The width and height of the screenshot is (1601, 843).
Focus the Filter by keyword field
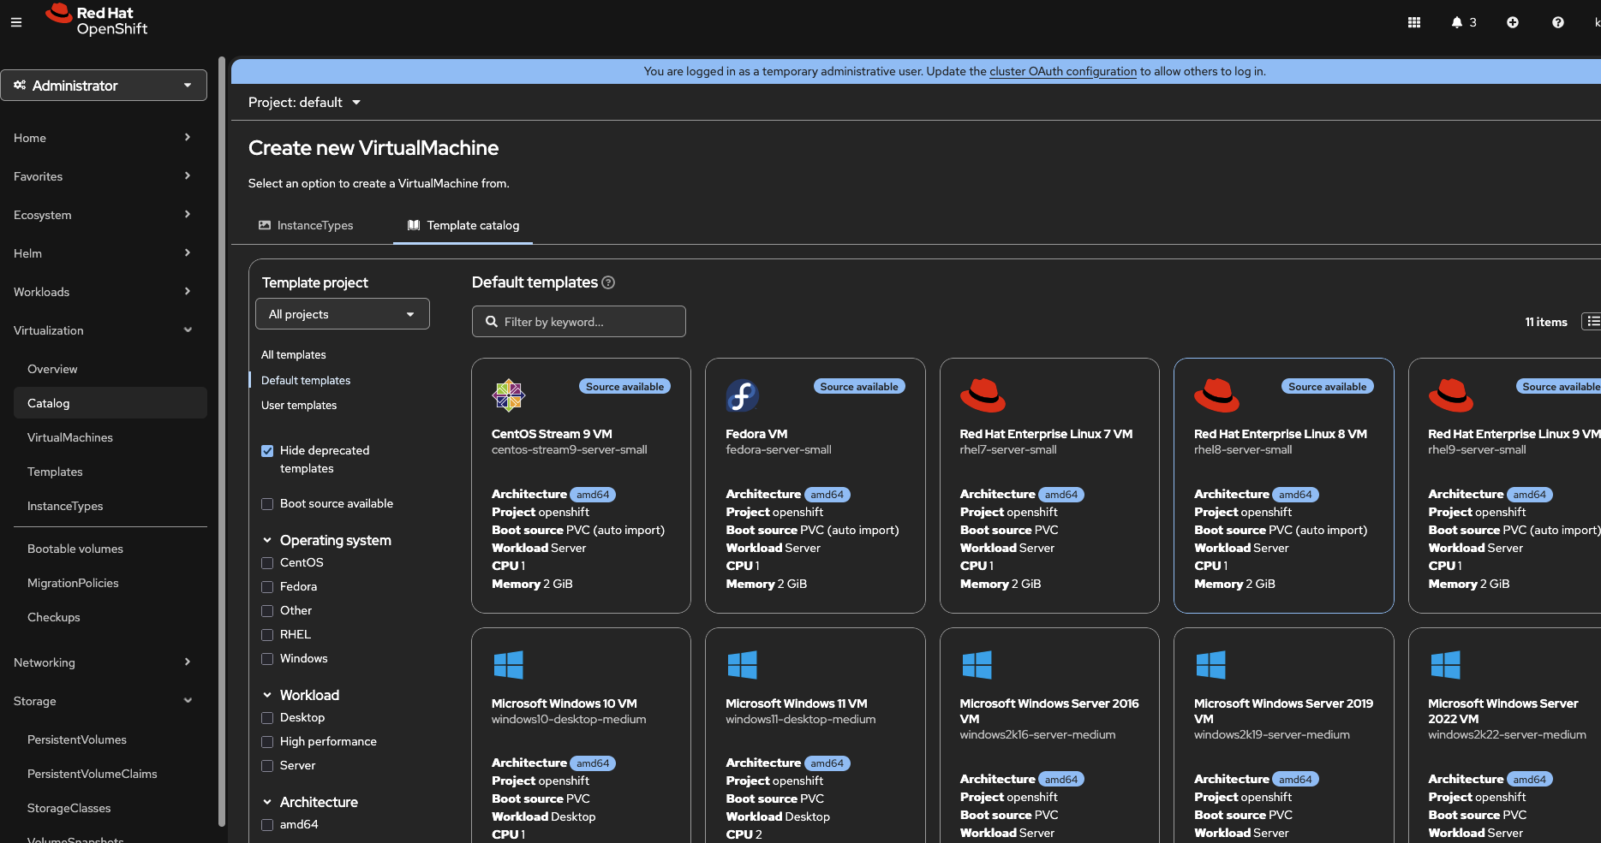[579, 322]
